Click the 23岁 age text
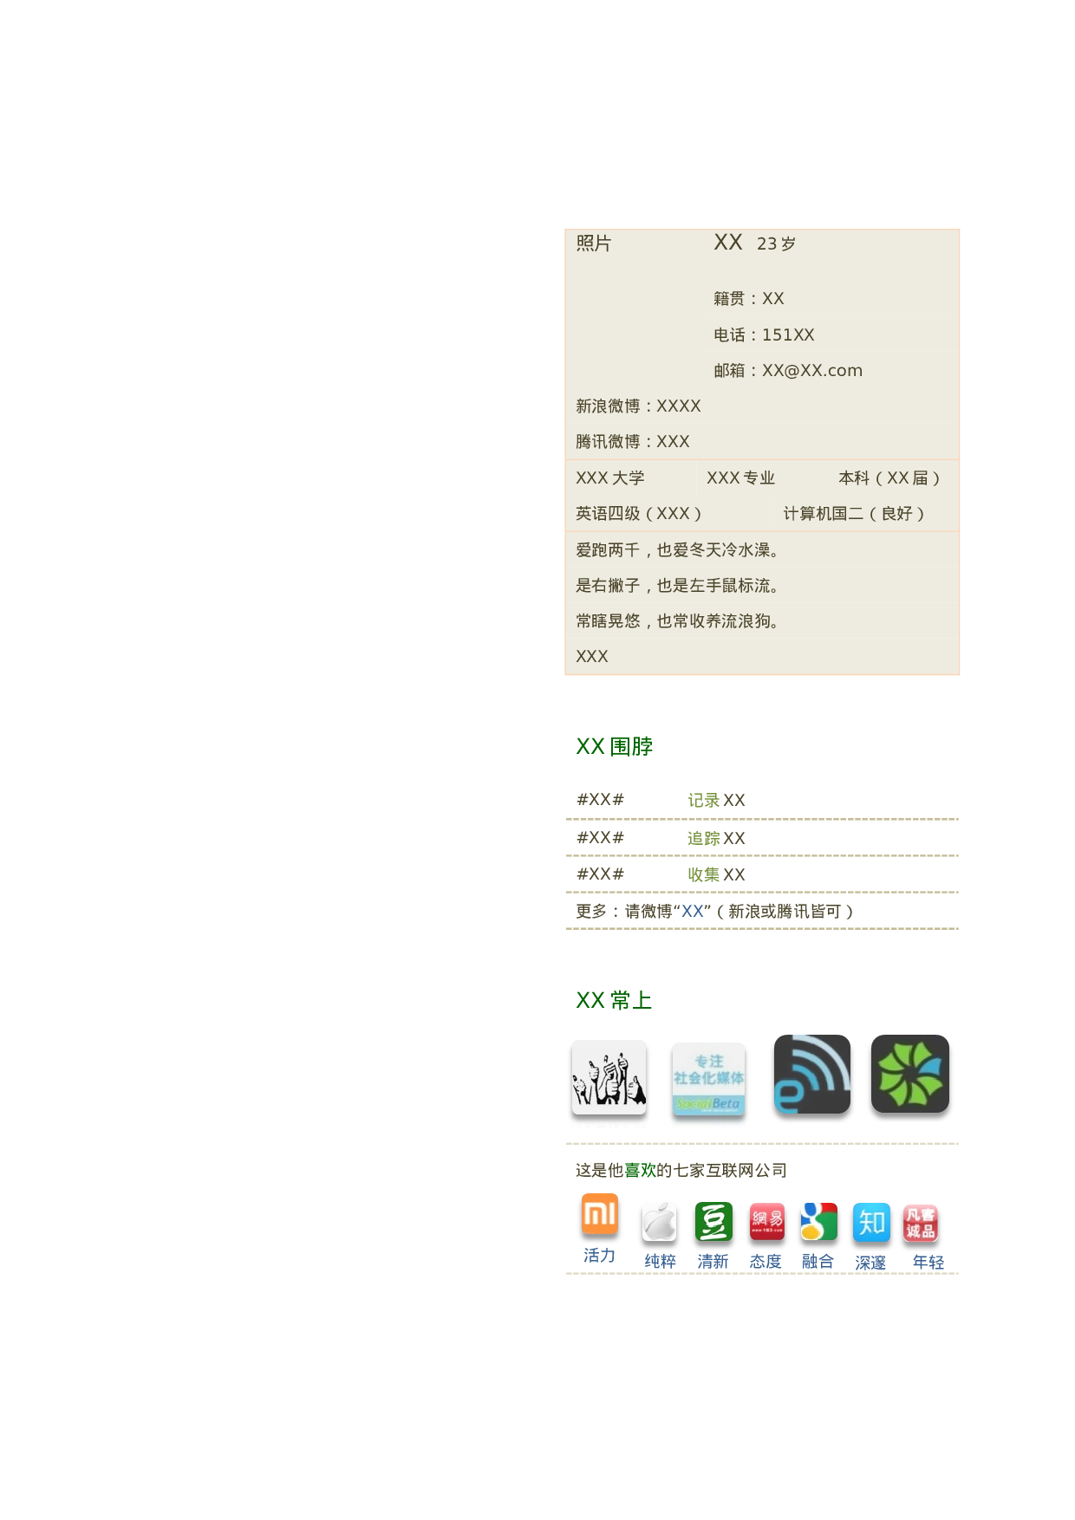1075x1520 pixels. 776,244
